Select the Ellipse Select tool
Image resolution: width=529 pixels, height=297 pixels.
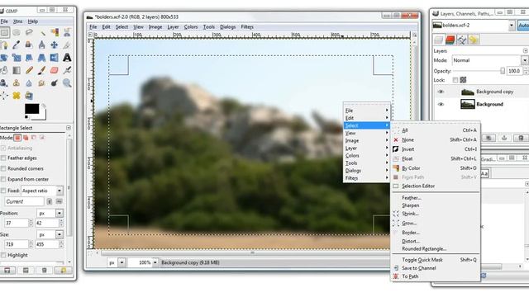point(17,32)
